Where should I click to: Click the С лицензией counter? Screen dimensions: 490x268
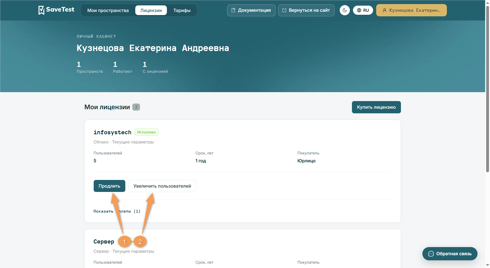point(155,67)
